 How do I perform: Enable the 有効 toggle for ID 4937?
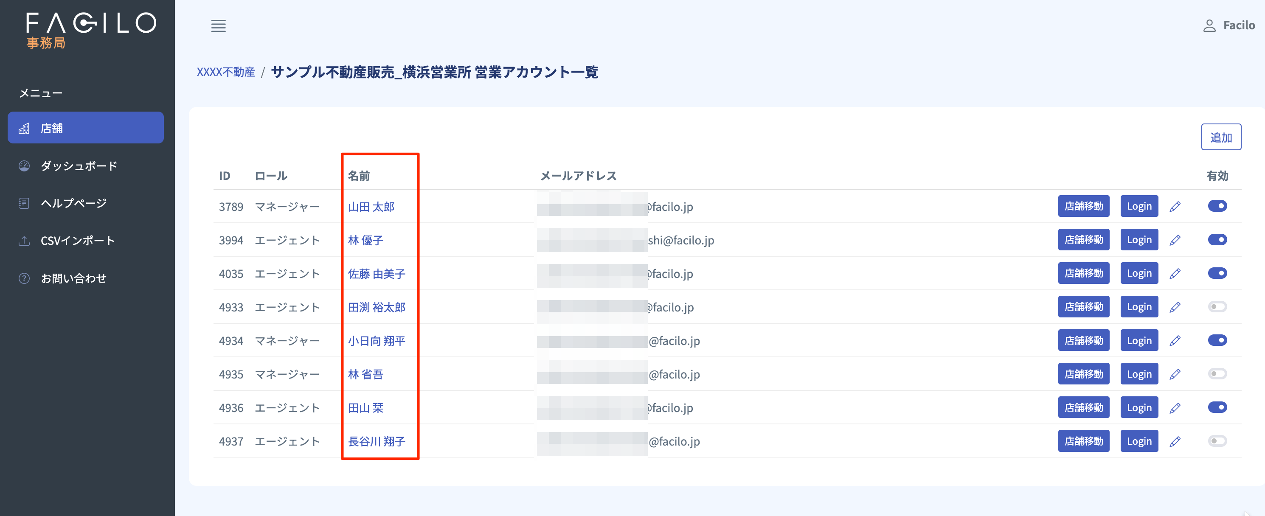pyautogui.click(x=1217, y=441)
